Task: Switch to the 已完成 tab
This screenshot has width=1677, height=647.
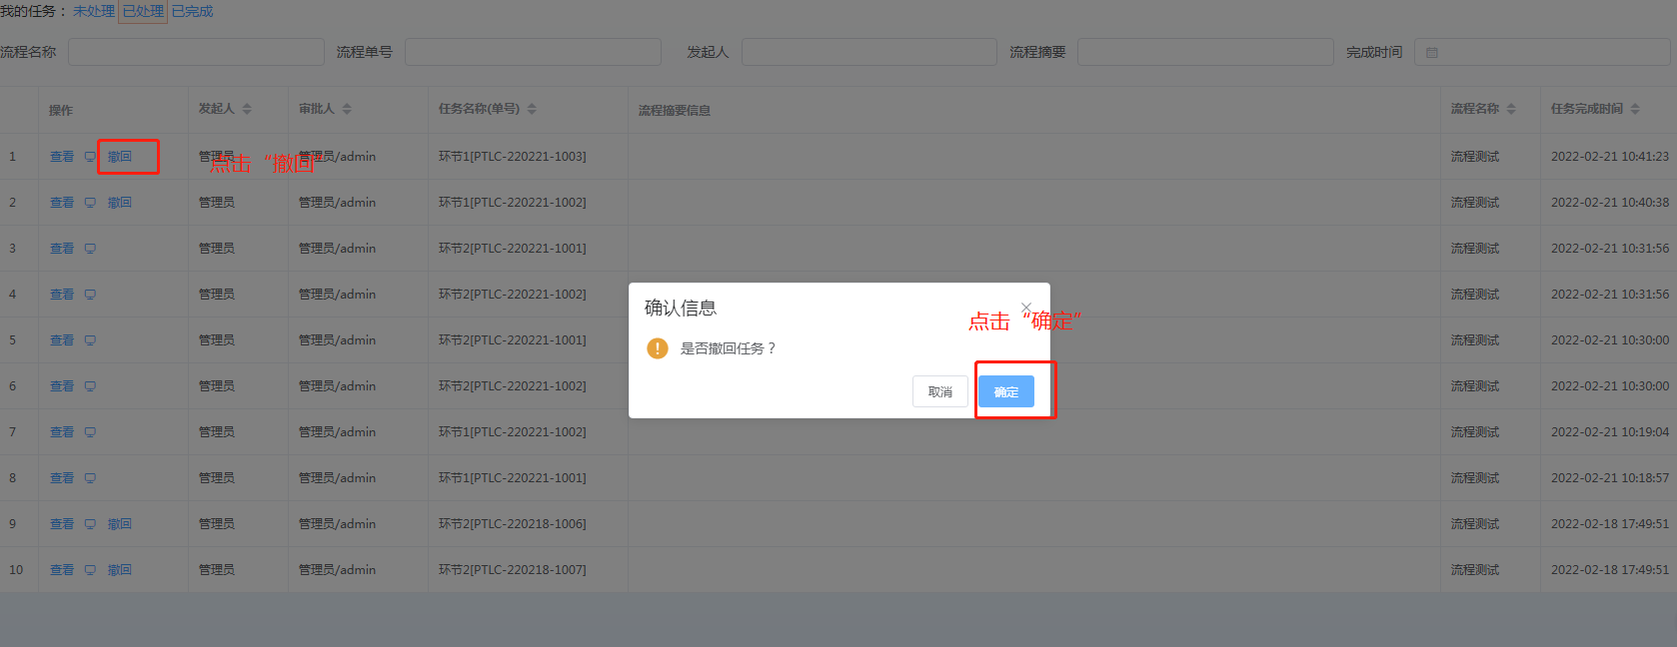Action: [x=193, y=12]
